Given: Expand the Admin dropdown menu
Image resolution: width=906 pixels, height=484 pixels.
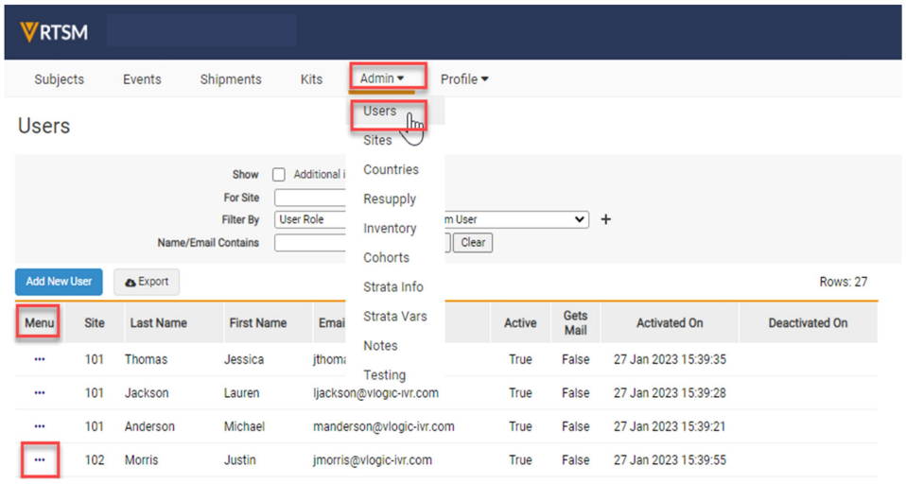Looking at the screenshot, I should click(x=382, y=79).
